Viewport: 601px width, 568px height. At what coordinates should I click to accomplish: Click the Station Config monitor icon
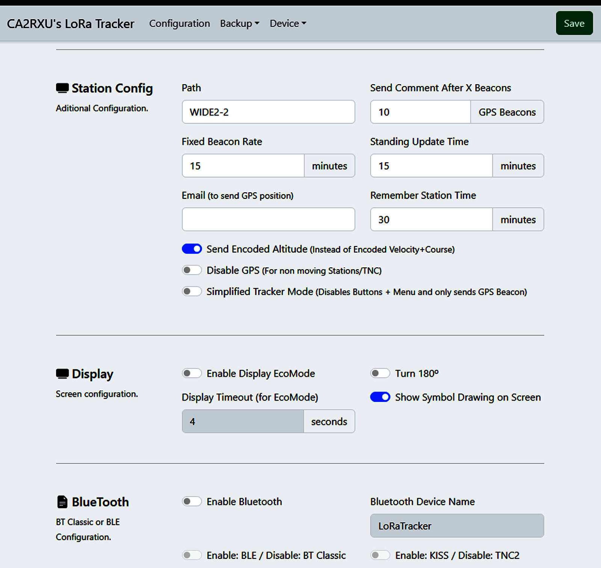pyautogui.click(x=62, y=88)
